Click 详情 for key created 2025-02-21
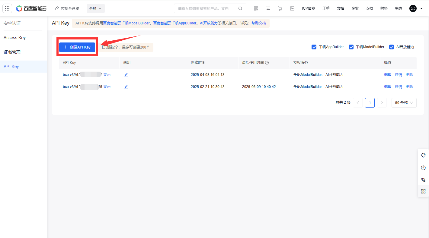The height and width of the screenshot is (238, 429). (x=399, y=87)
